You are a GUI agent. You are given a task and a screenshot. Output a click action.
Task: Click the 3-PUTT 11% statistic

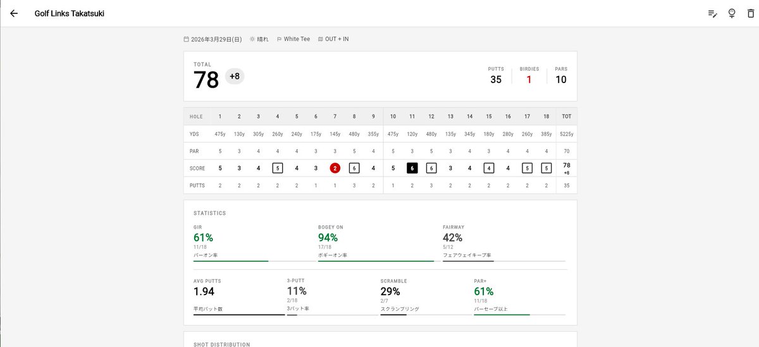297,291
